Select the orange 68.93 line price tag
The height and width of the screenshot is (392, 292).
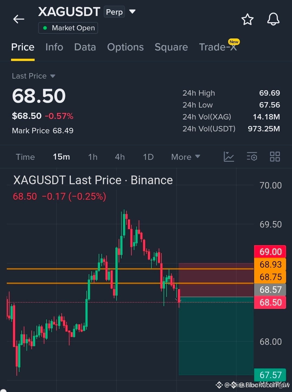270,264
